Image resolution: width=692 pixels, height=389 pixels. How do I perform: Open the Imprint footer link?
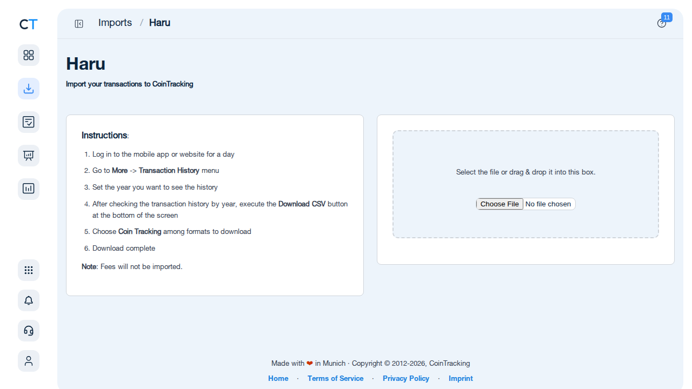click(461, 378)
